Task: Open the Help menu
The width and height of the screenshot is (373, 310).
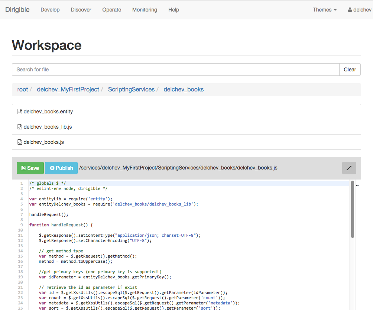Action: point(173,10)
